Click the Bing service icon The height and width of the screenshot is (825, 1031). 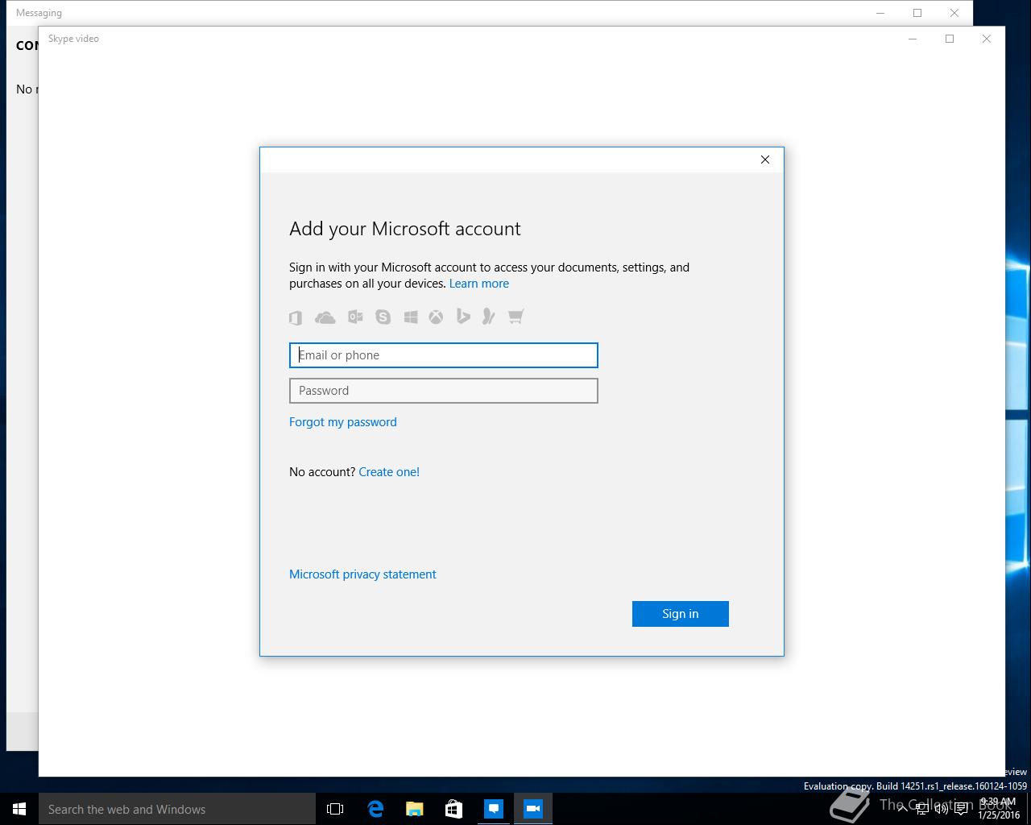463,317
